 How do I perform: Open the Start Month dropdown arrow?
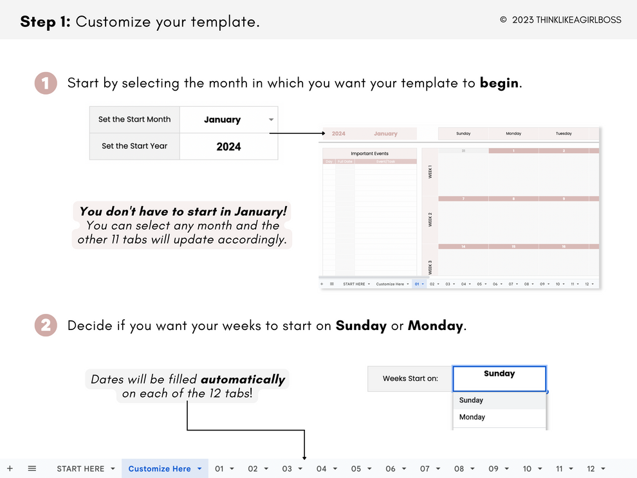271,120
